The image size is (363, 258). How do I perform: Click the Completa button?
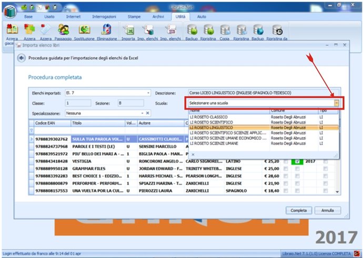299,210
